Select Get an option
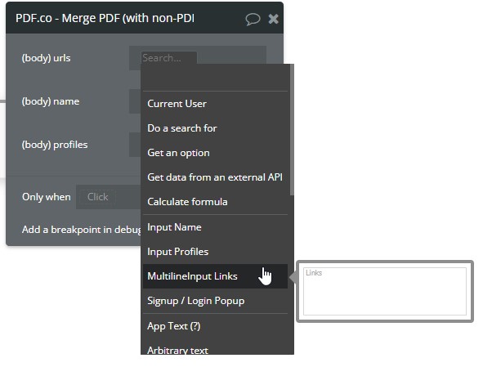 click(x=215, y=153)
